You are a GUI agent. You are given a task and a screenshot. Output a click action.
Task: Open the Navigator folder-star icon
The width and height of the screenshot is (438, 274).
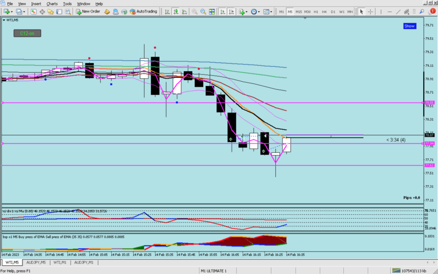coord(50,12)
